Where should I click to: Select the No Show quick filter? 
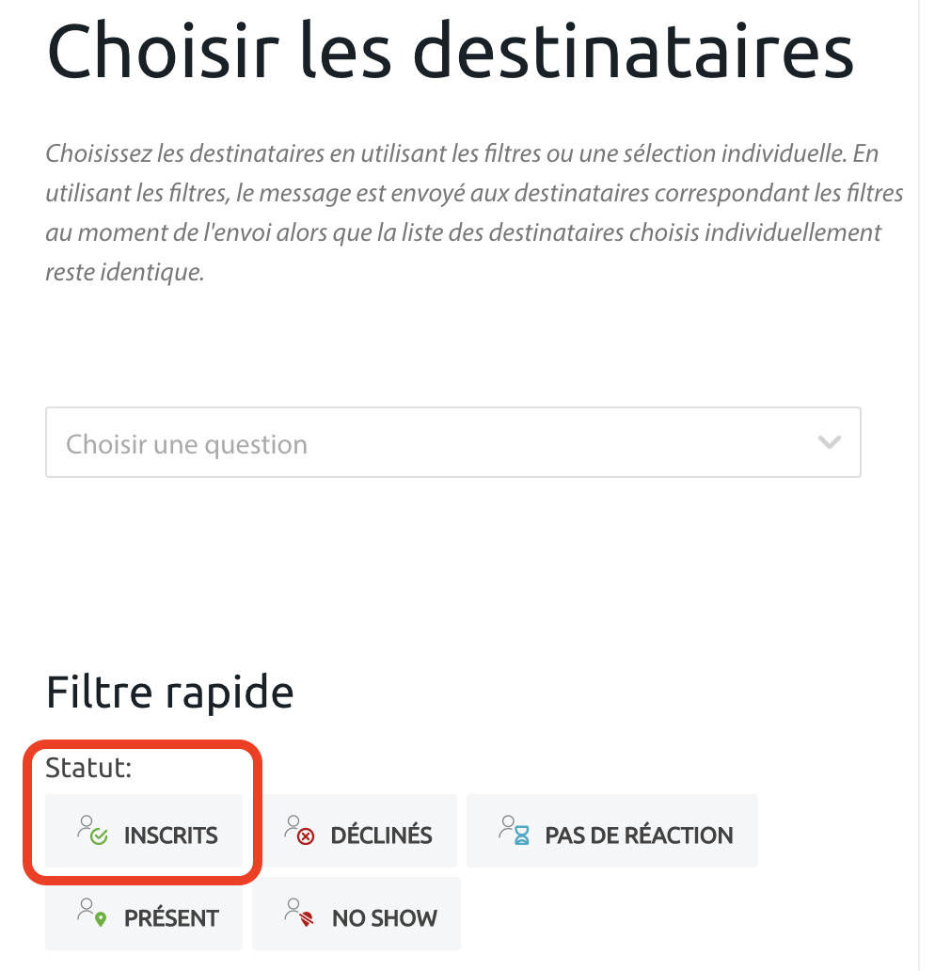(x=357, y=915)
